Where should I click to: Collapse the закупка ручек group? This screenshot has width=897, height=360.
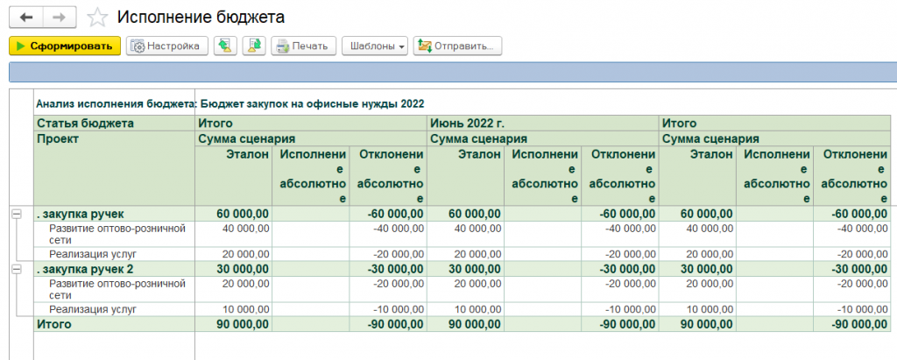pyautogui.click(x=16, y=214)
